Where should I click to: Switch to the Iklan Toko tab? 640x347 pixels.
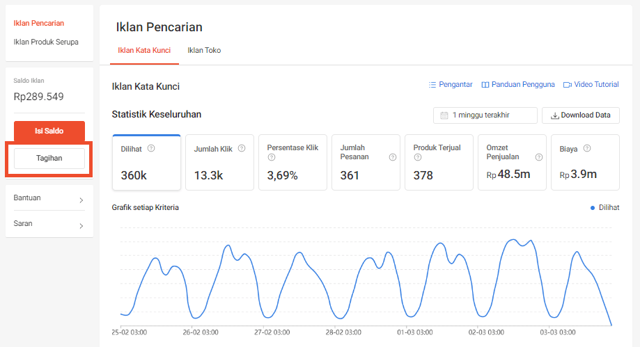[x=204, y=50]
